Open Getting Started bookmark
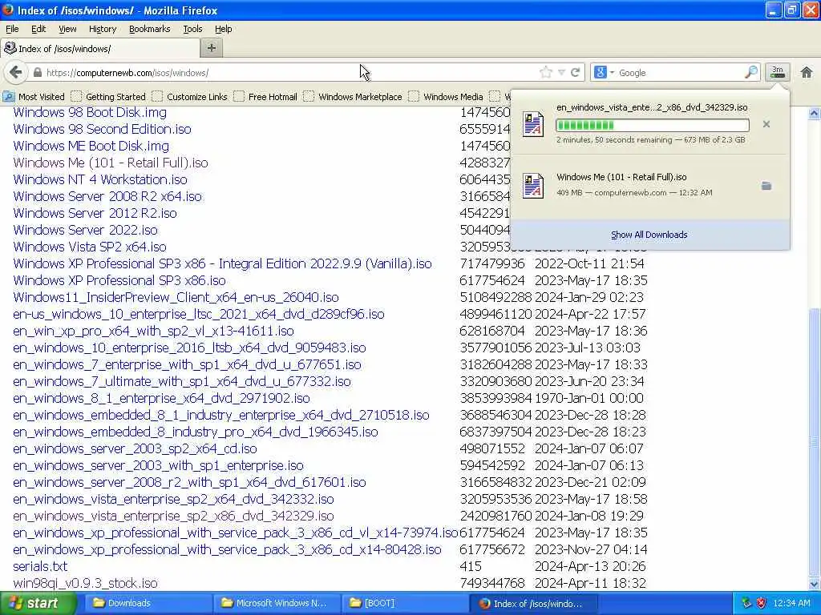This screenshot has height=615, width=821. click(108, 97)
